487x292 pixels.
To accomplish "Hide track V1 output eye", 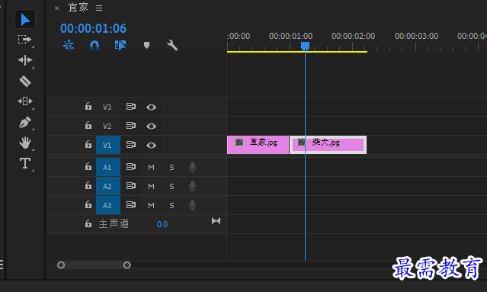I will [x=151, y=145].
